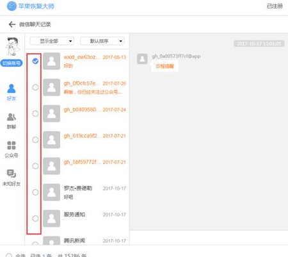Open the 公众号 official accounts section
Screen dimensions: 288x257
pos(12,149)
